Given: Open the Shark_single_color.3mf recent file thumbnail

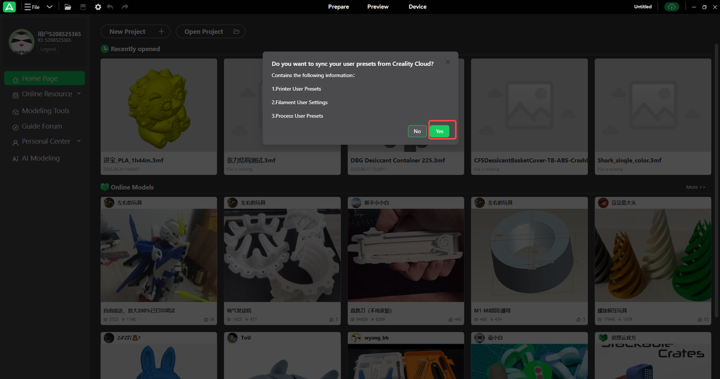Looking at the screenshot, I should 653,105.
